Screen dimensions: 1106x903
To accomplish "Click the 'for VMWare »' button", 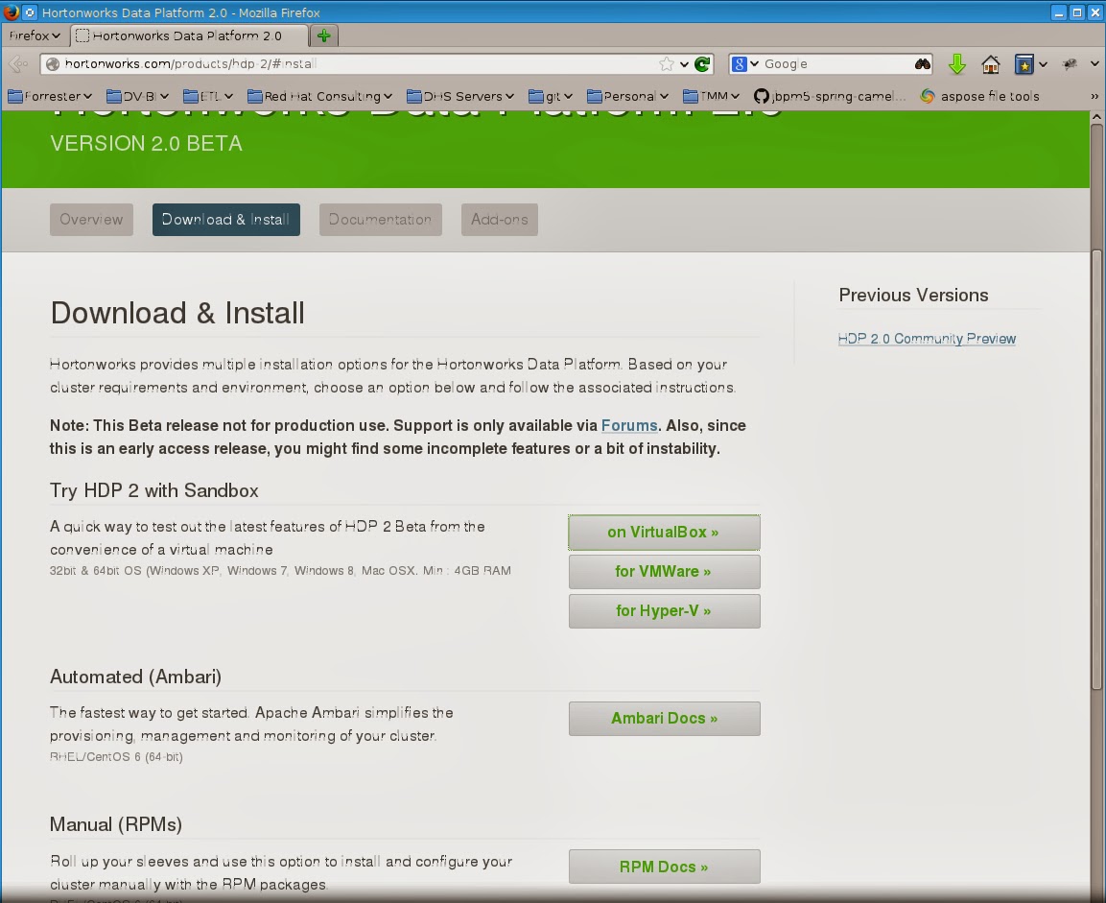I will pyautogui.click(x=665, y=571).
